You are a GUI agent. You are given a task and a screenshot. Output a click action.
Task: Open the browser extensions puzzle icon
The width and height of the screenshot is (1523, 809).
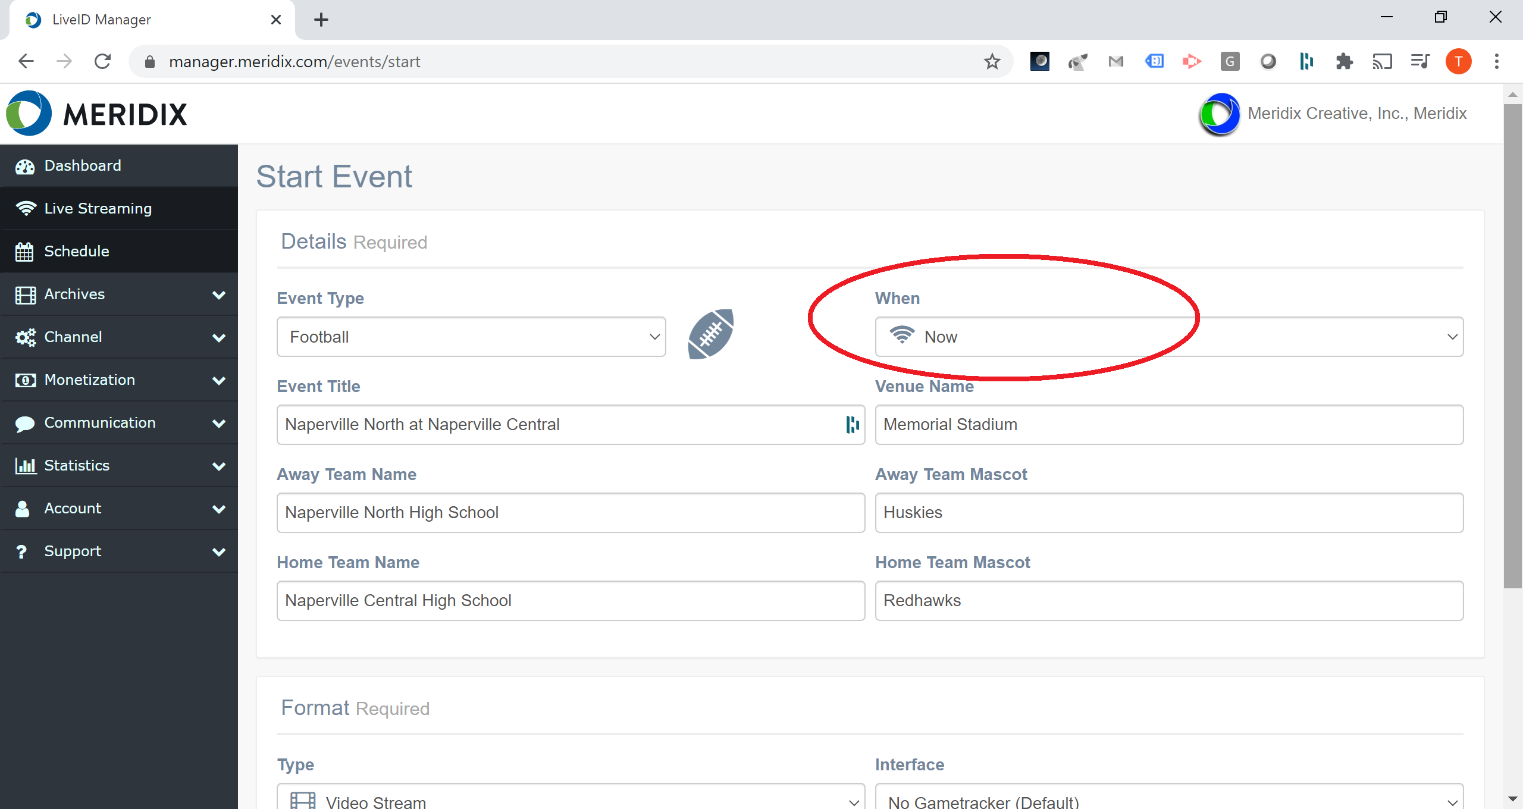click(x=1344, y=61)
